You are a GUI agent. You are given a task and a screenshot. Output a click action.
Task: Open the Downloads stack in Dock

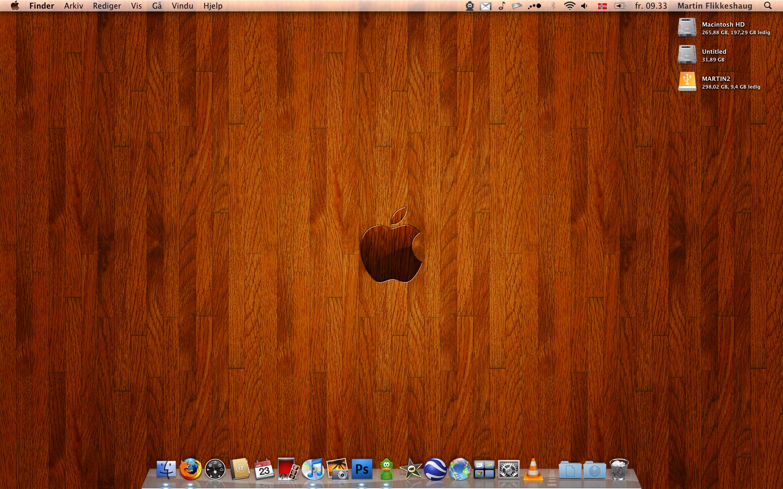coord(594,470)
